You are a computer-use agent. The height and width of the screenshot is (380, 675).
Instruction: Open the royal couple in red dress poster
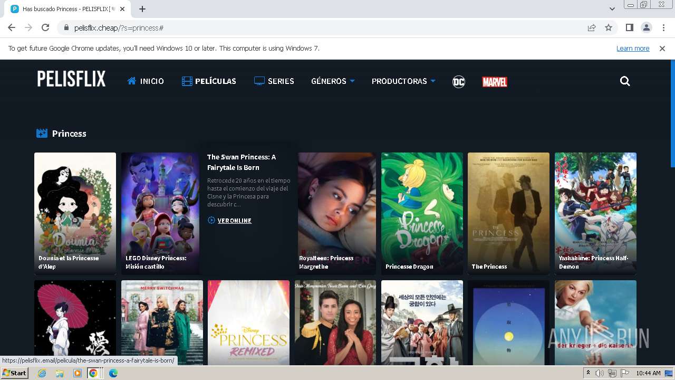(x=335, y=322)
